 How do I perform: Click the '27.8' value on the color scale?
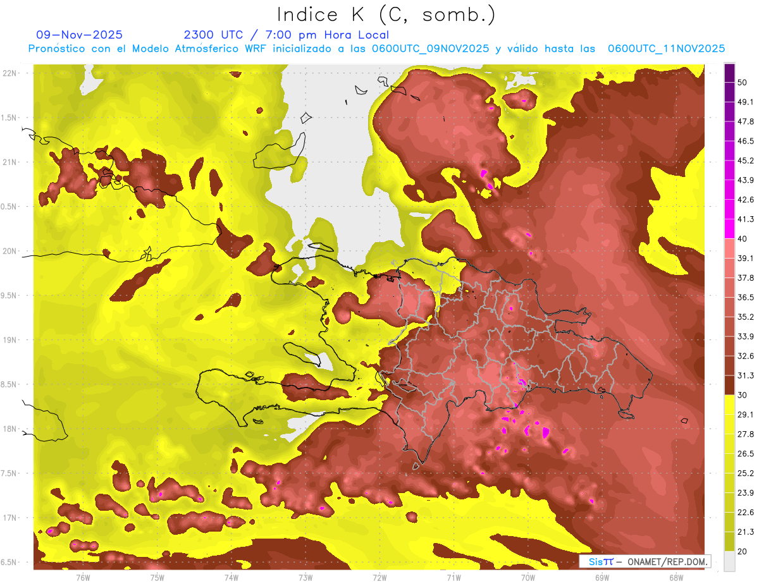pyautogui.click(x=745, y=434)
